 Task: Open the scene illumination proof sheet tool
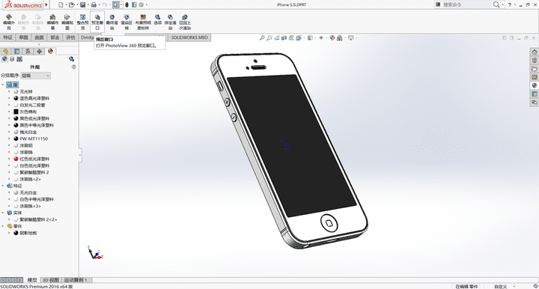(x=143, y=22)
